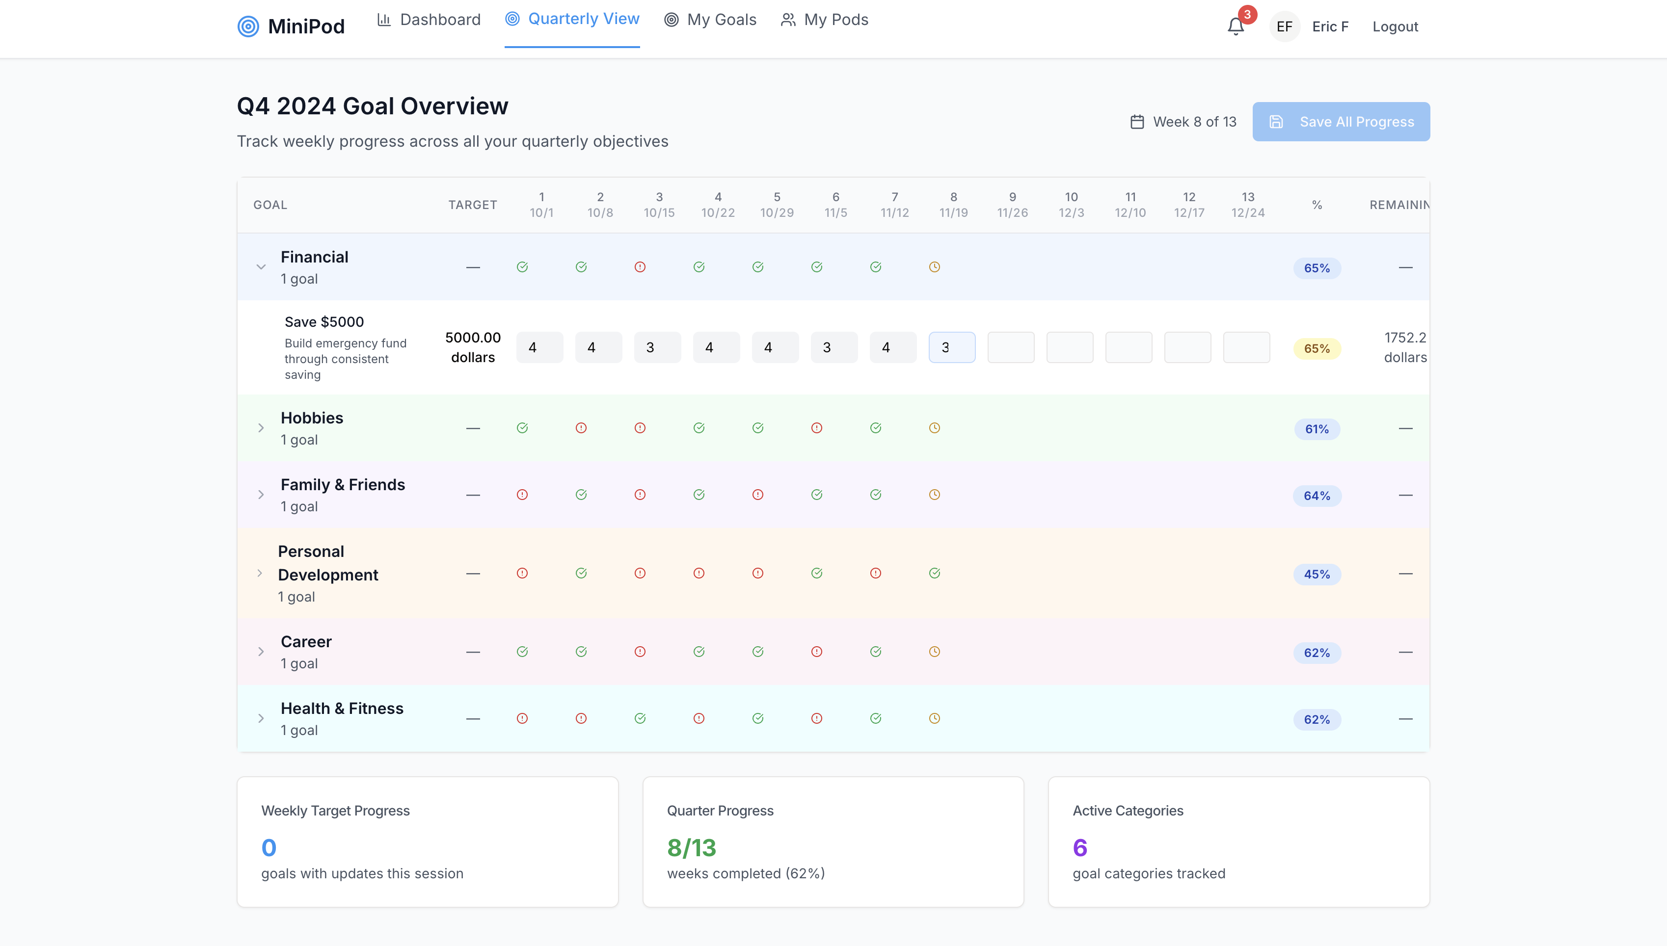
Task: Click Hobbies week 1 green check icon
Action: [x=522, y=428]
